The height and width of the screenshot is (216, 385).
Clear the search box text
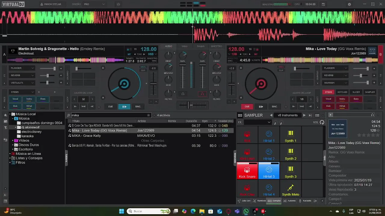(x=149, y=115)
